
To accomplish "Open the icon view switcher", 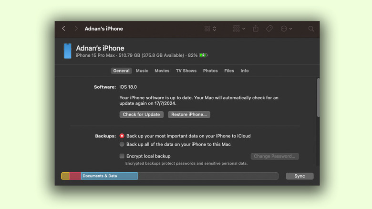I will coord(210,29).
